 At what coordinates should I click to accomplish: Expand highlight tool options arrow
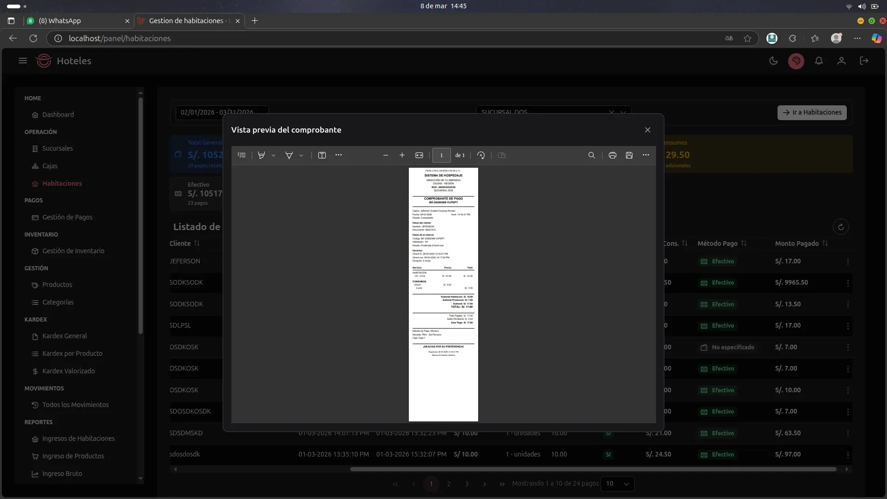point(273,156)
